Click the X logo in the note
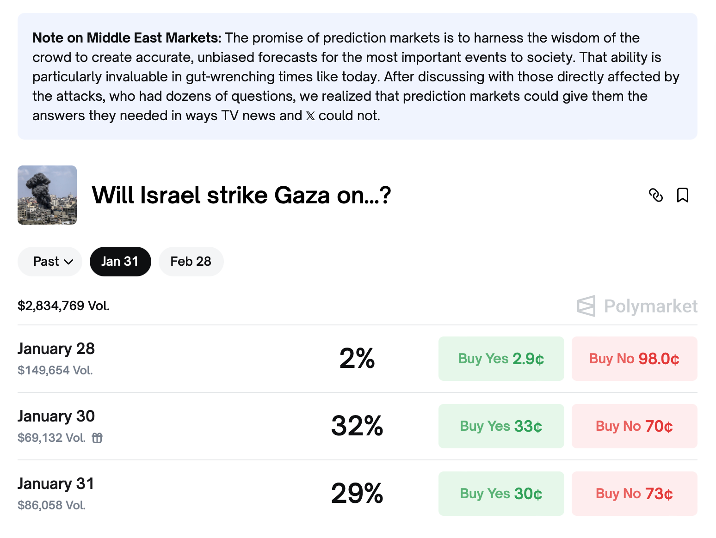716x538 pixels. [310, 116]
